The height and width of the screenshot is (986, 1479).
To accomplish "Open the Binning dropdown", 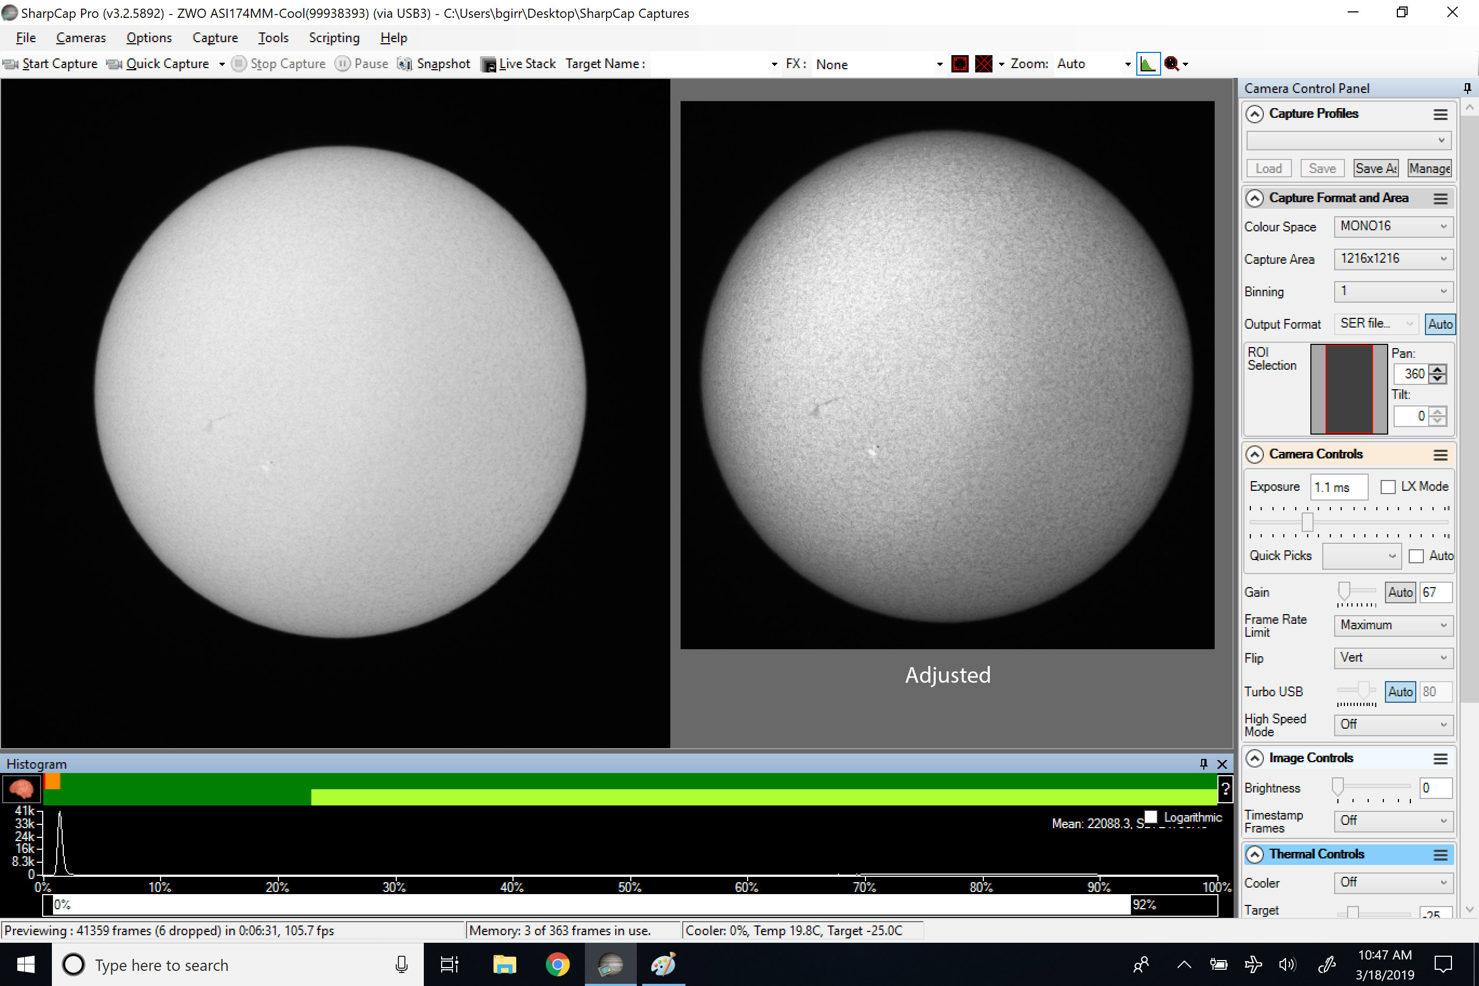I will [1393, 291].
